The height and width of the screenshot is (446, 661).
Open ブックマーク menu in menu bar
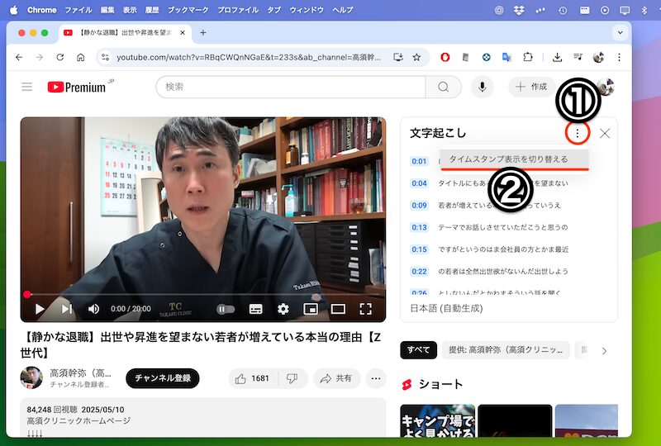188,10
